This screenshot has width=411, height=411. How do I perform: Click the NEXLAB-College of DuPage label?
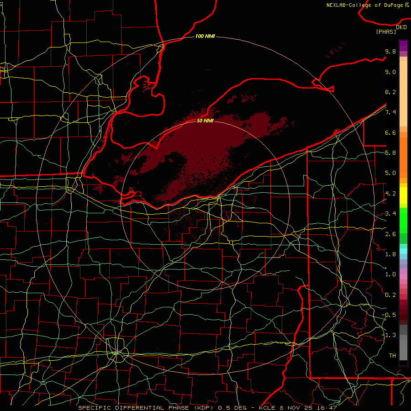(367, 5)
